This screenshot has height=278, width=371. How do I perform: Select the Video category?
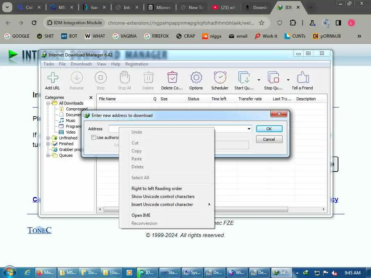71,132
